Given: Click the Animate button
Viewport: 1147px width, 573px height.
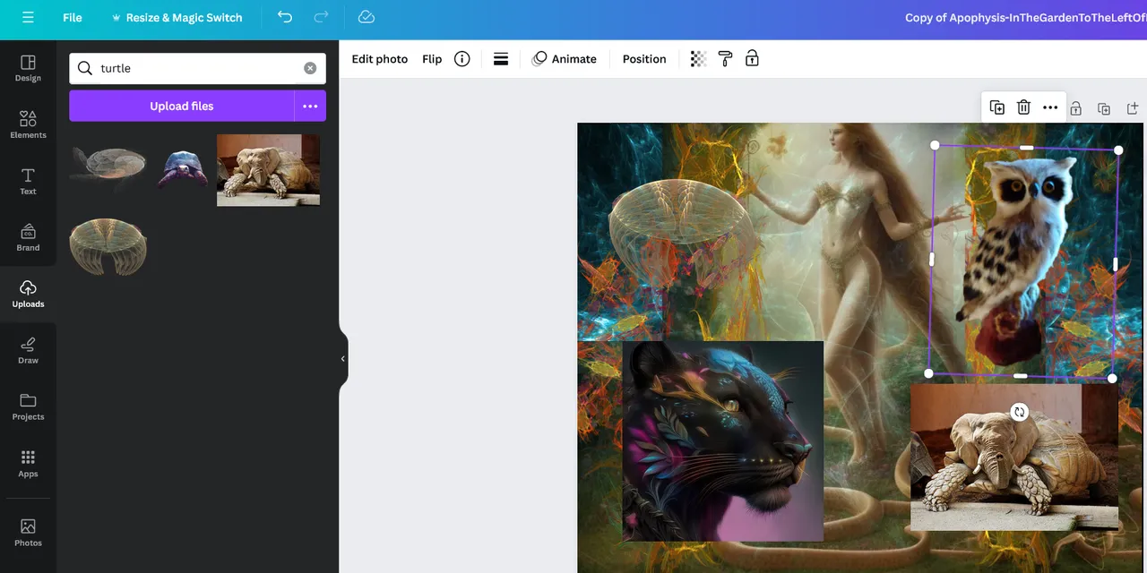Looking at the screenshot, I should coord(565,59).
